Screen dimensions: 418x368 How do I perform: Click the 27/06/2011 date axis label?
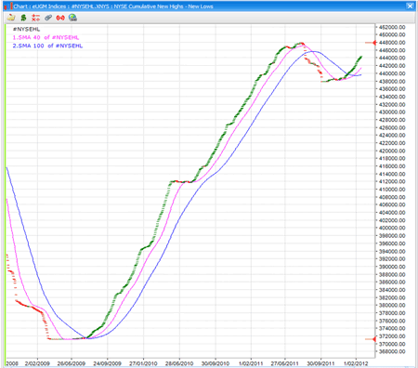click(x=285, y=363)
